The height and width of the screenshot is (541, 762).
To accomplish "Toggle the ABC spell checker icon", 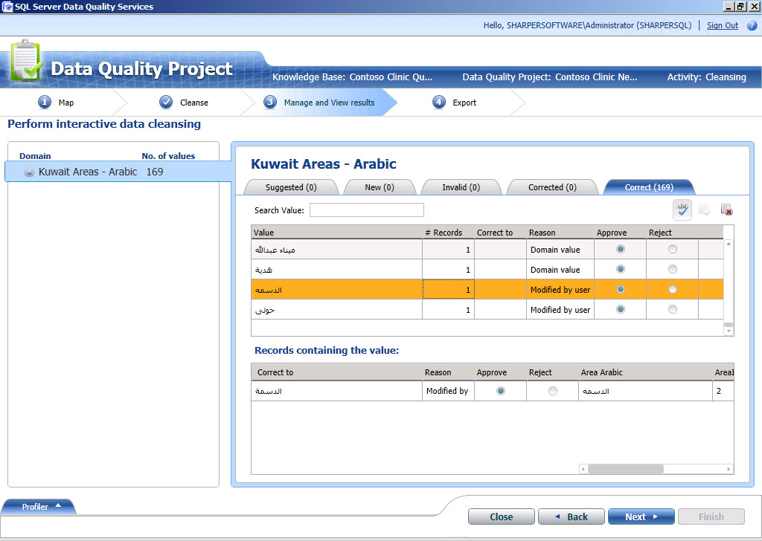I will (x=682, y=210).
